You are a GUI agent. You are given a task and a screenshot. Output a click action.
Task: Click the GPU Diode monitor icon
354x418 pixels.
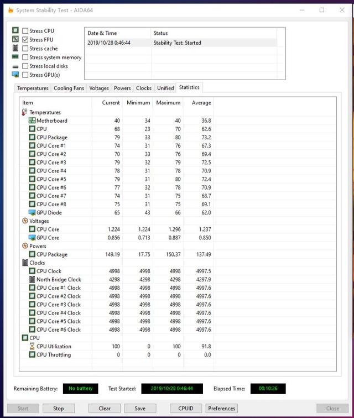tap(32, 212)
